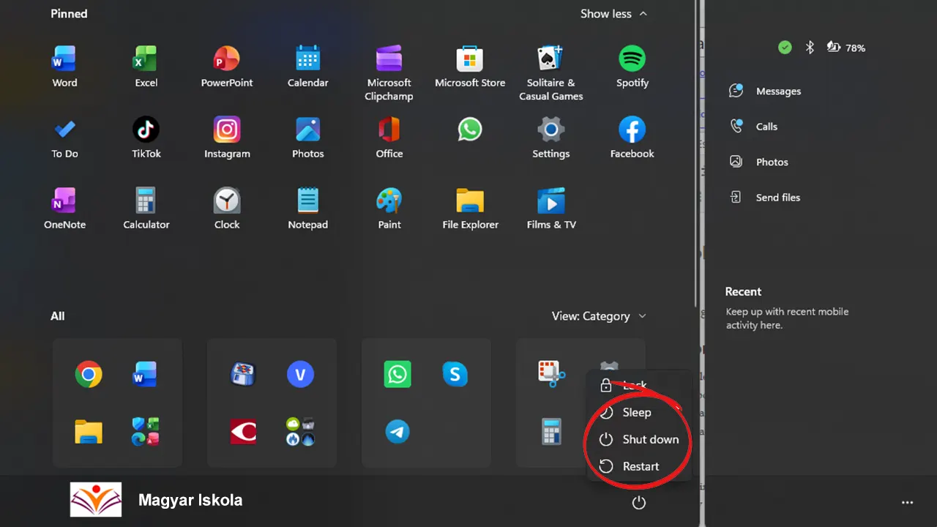Open Magyar Iskola user account

click(156, 500)
